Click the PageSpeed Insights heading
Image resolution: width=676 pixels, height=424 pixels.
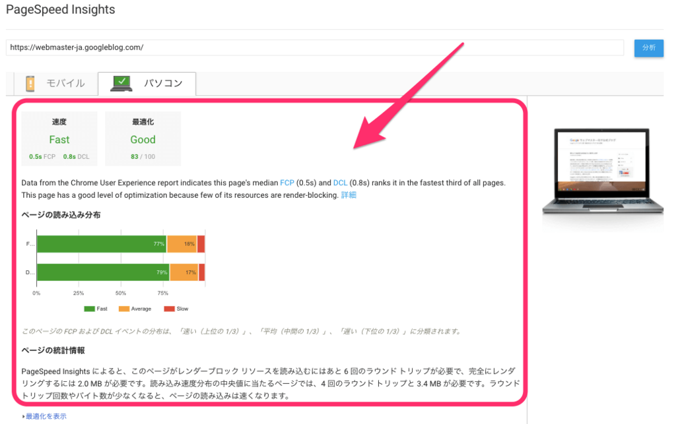click(x=60, y=9)
